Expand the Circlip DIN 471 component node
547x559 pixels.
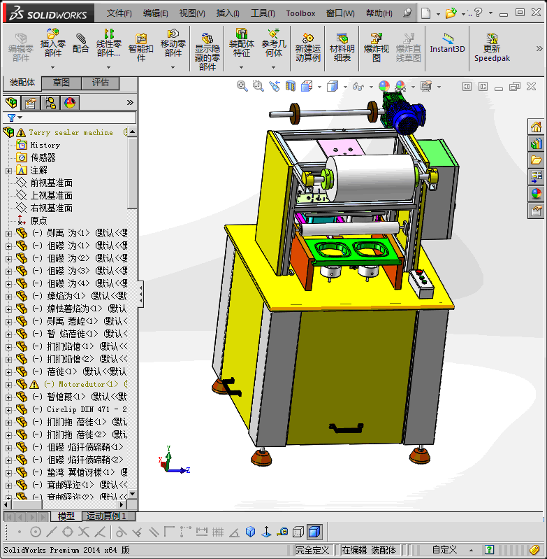[x=8, y=410]
